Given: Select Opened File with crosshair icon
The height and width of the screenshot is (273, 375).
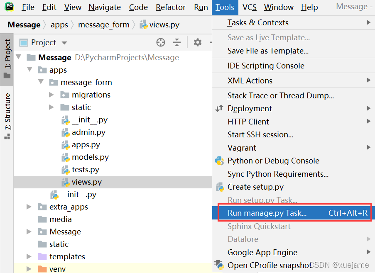Looking at the screenshot, I should (x=160, y=42).
